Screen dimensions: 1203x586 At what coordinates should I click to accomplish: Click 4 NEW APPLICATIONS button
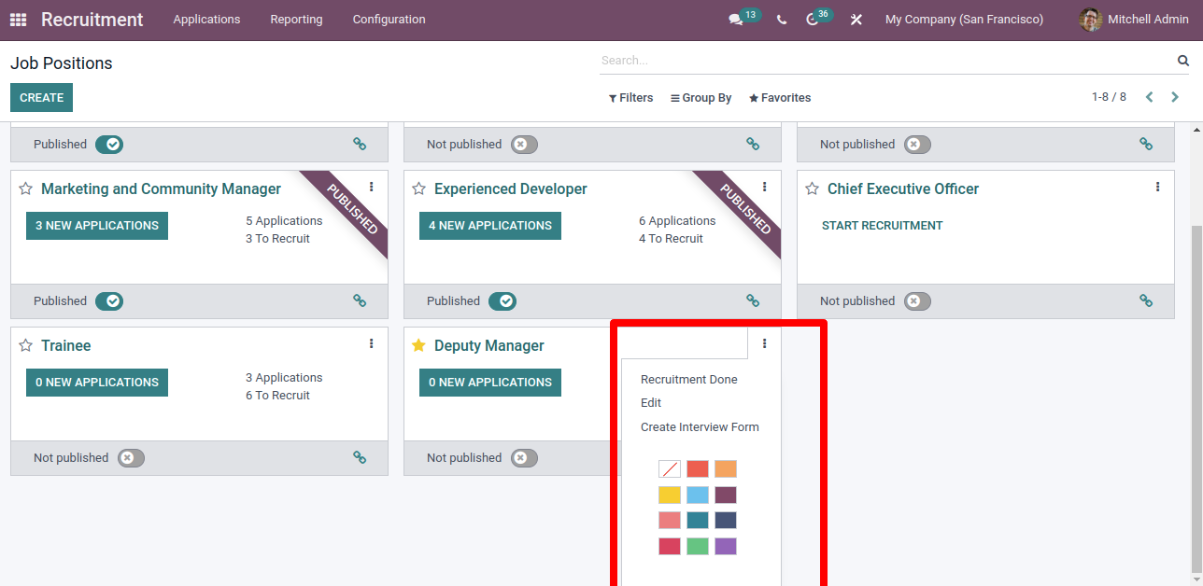pyautogui.click(x=489, y=226)
